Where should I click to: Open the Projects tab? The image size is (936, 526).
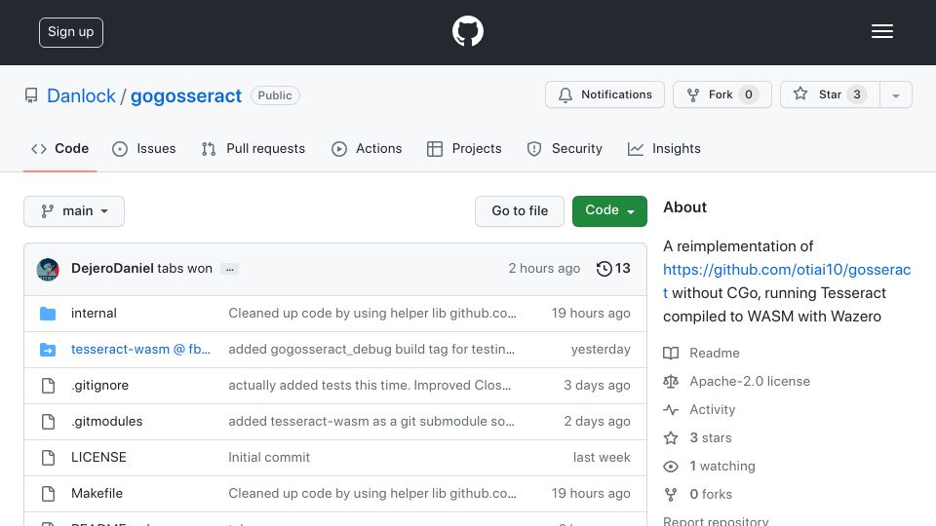(464, 148)
